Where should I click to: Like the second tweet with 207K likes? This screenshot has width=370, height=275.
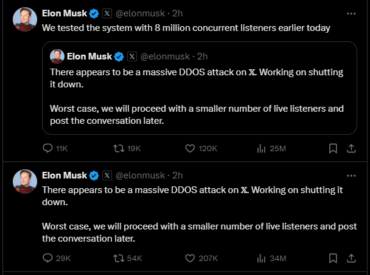[189, 258]
